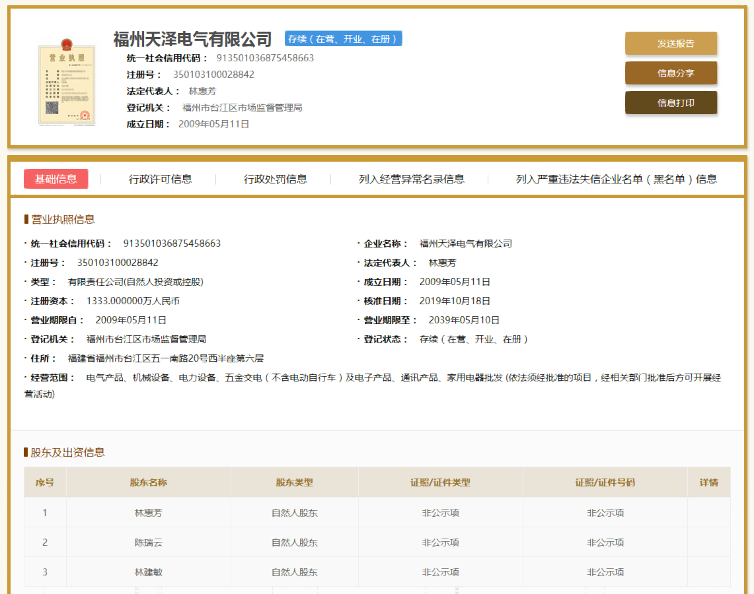Click the 股东名称 column header

(148, 482)
